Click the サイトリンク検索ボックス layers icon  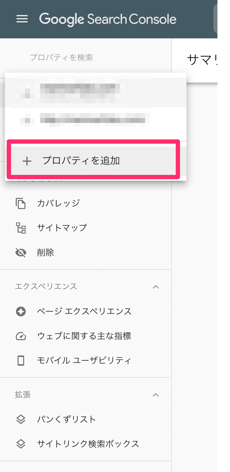click(x=21, y=444)
